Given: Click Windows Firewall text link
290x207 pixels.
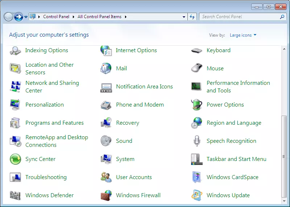Looking at the screenshot, I should pyautogui.click(x=138, y=195).
